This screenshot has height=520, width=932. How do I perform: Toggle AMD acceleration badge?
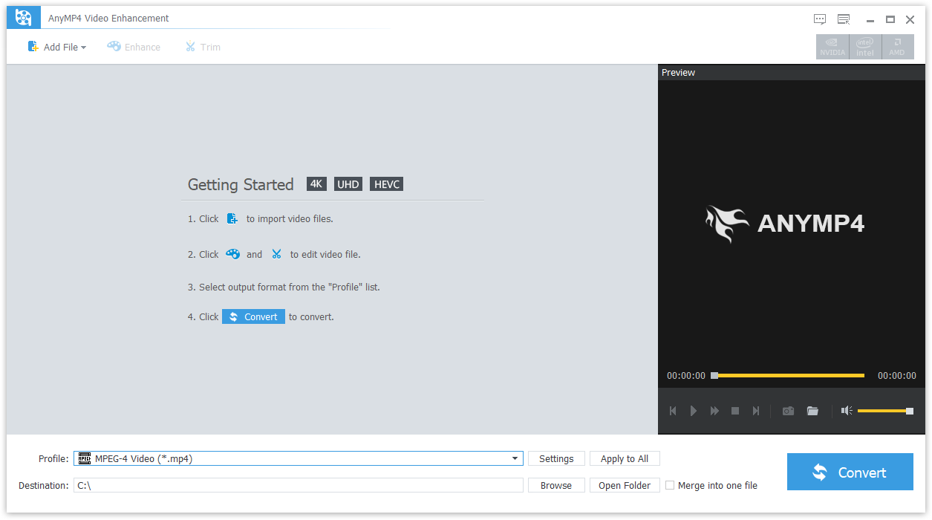click(897, 47)
